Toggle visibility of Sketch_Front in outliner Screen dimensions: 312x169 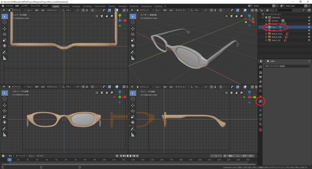point(309,34)
